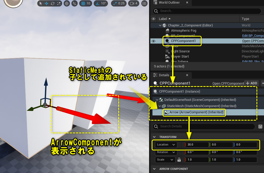264x173 pixels.
Task: Toggle visibility eye icon for CPPComponent1
Action: 153,41
